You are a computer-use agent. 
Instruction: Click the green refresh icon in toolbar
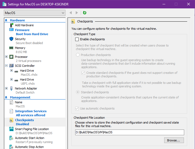(x=85, y=13)
